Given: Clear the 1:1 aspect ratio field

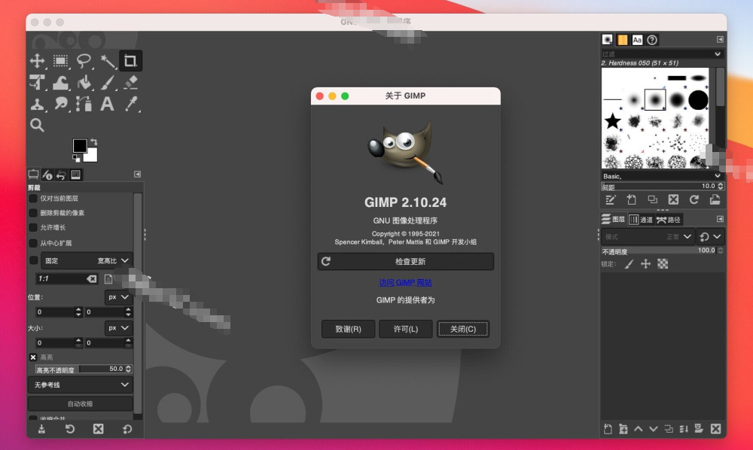Looking at the screenshot, I should click(x=92, y=278).
